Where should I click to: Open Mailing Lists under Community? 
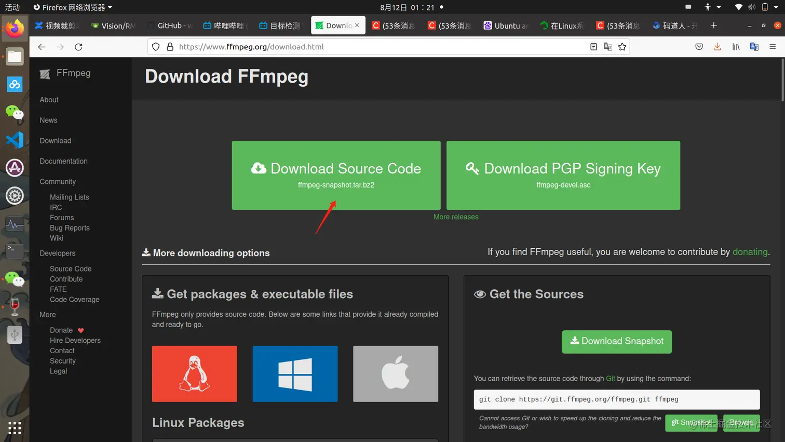69,197
